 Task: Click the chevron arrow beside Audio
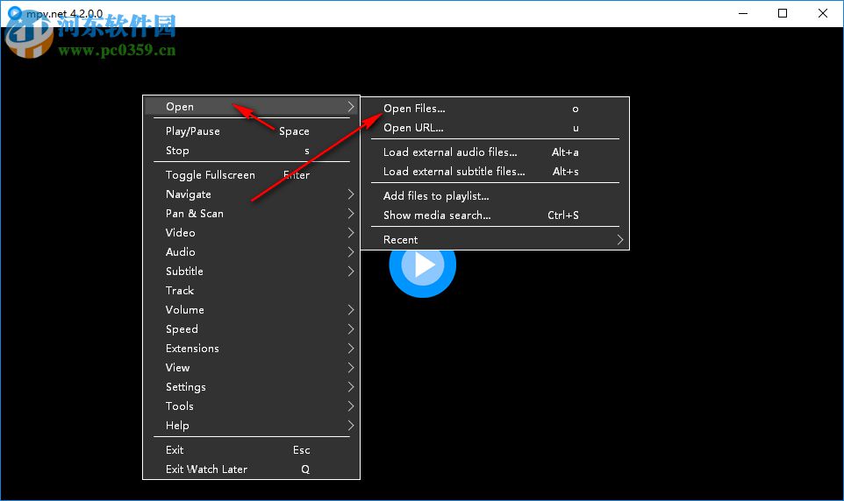click(x=351, y=252)
